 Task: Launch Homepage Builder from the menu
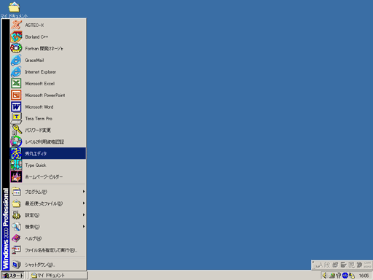tap(47, 176)
